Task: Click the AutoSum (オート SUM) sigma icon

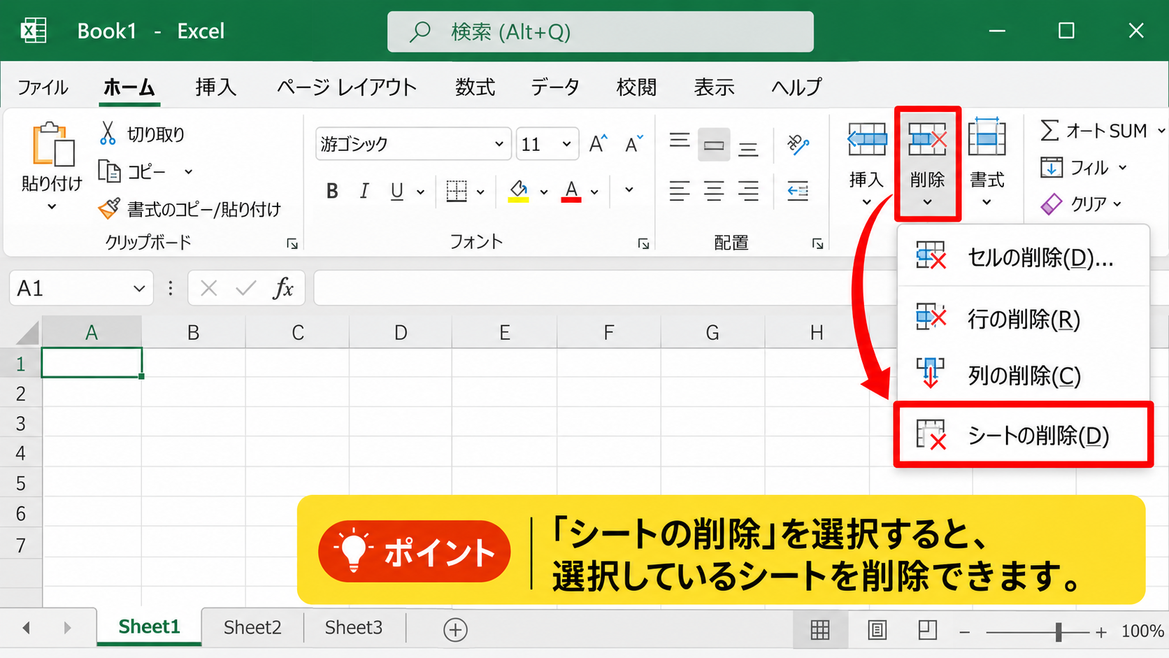Action: 1049,130
